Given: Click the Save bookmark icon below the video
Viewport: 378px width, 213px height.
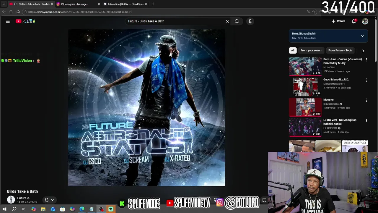Looking at the screenshot, I should [x=264, y=200].
